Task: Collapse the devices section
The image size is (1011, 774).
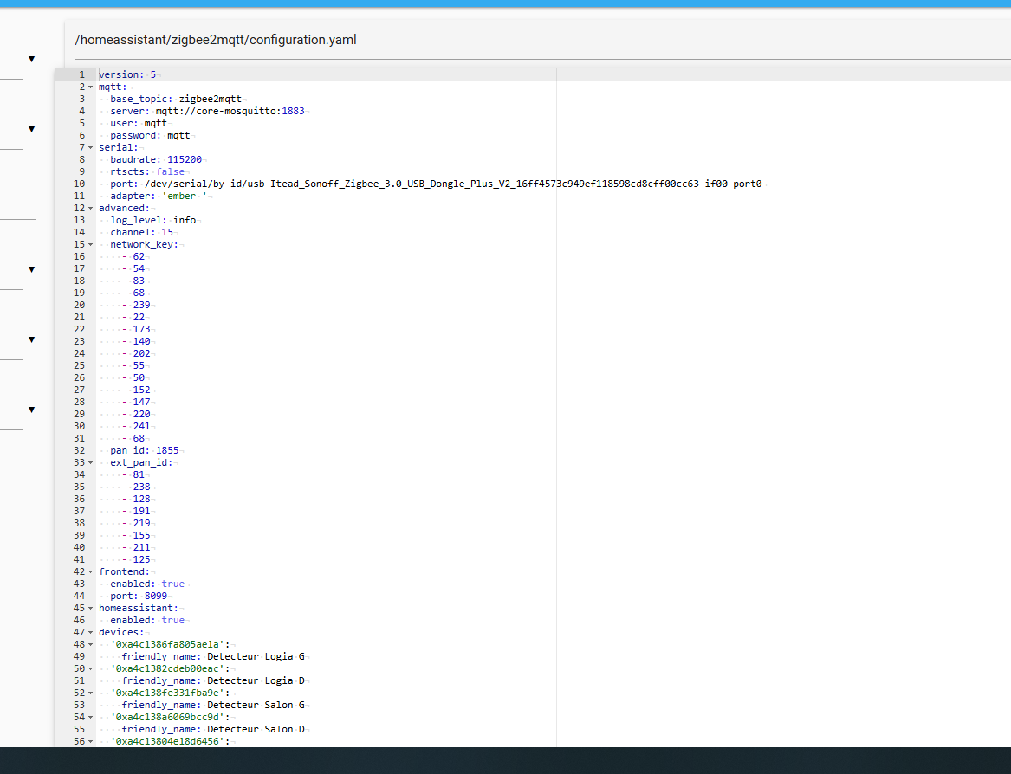Action: [90, 632]
